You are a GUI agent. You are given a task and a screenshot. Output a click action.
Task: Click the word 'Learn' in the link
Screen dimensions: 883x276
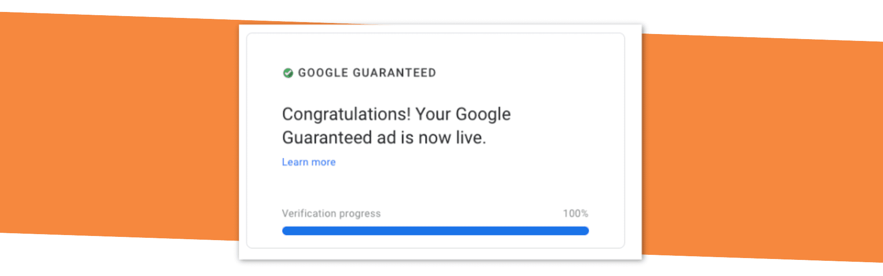295,162
